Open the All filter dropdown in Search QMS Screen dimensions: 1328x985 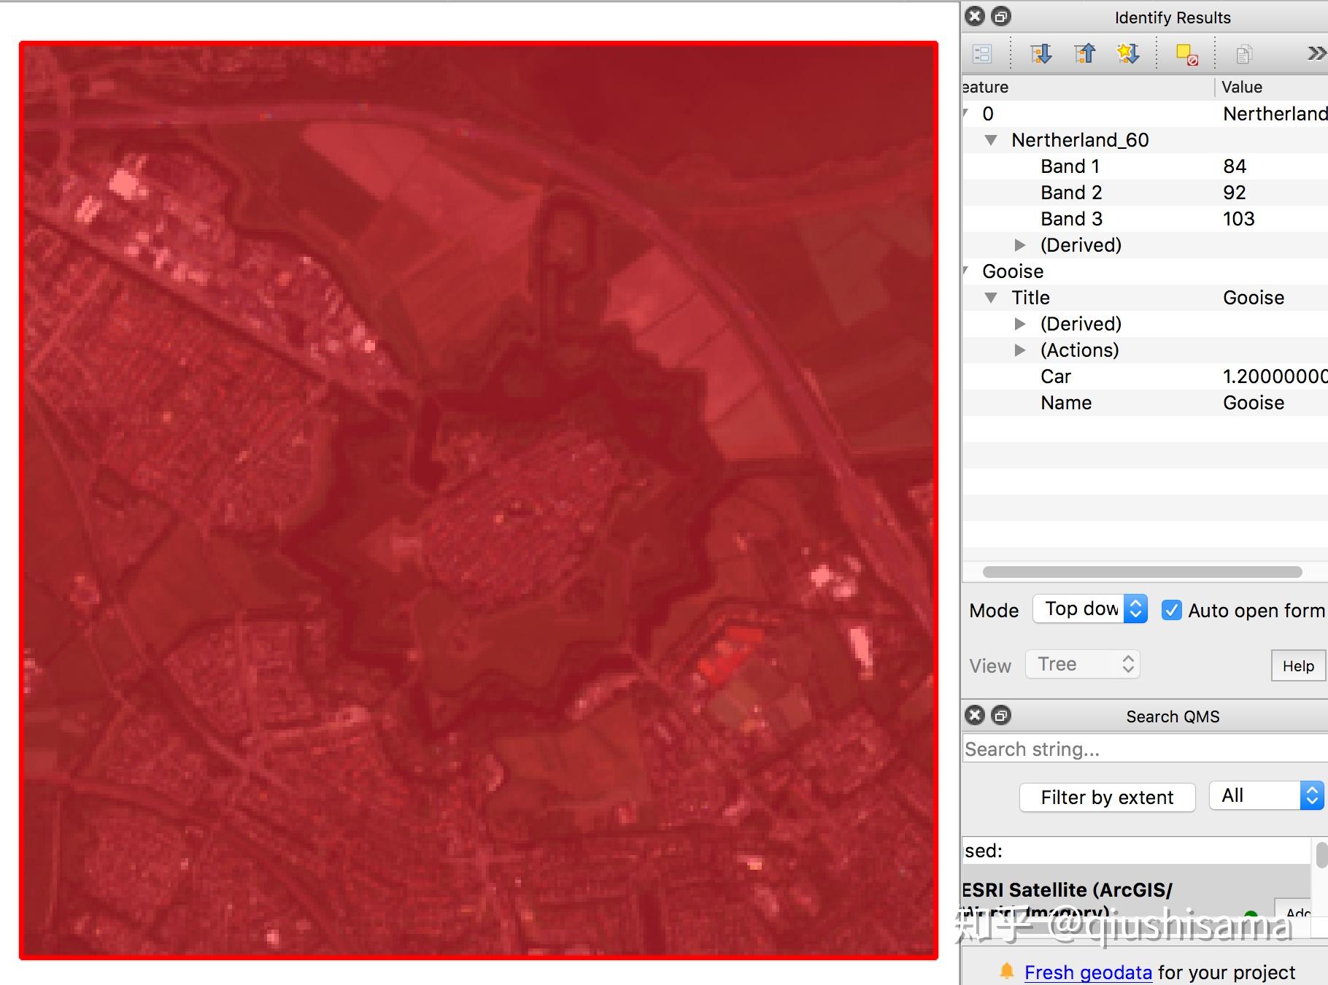pos(1267,795)
